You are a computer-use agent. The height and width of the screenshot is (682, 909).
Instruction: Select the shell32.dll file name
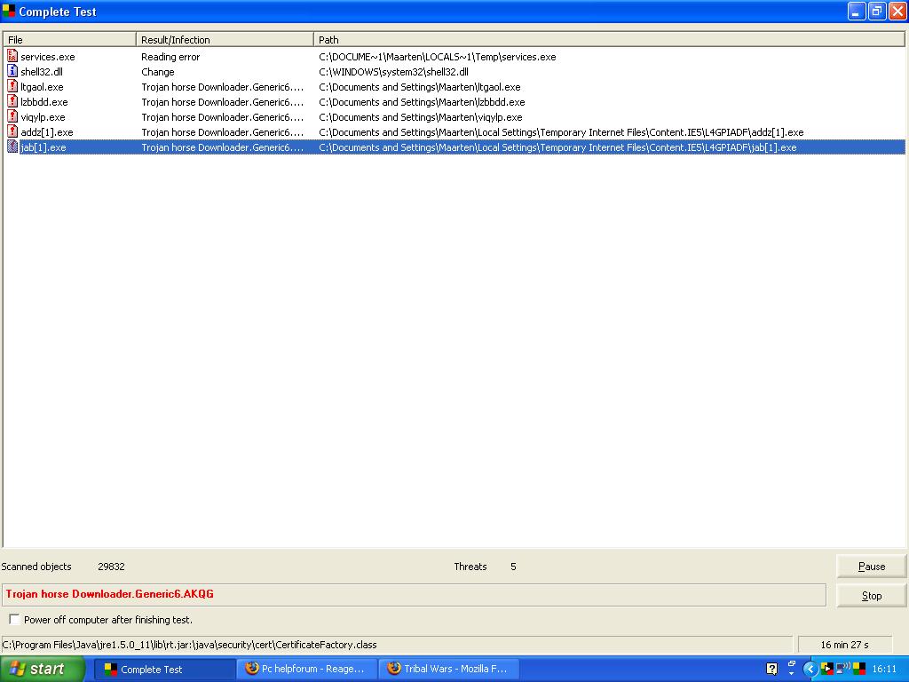point(42,72)
